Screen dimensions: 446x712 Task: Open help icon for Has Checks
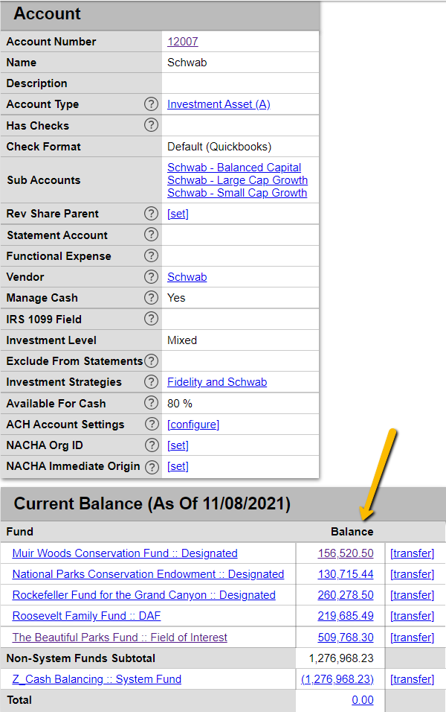click(151, 125)
